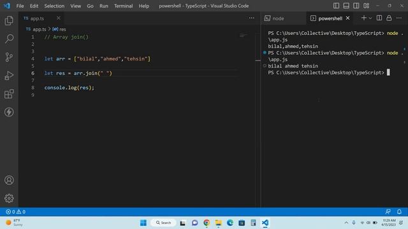Open errors and warnings status item
This screenshot has width=408, height=229.
pyautogui.click(x=15, y=212)
